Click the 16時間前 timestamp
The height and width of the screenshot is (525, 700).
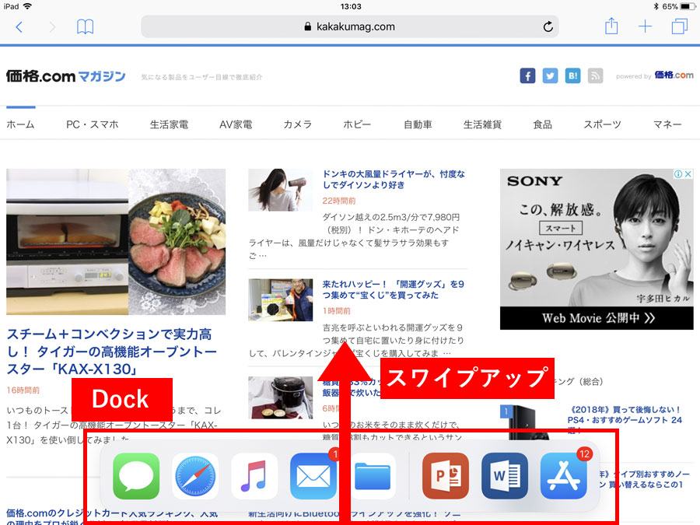coord(23,390)
